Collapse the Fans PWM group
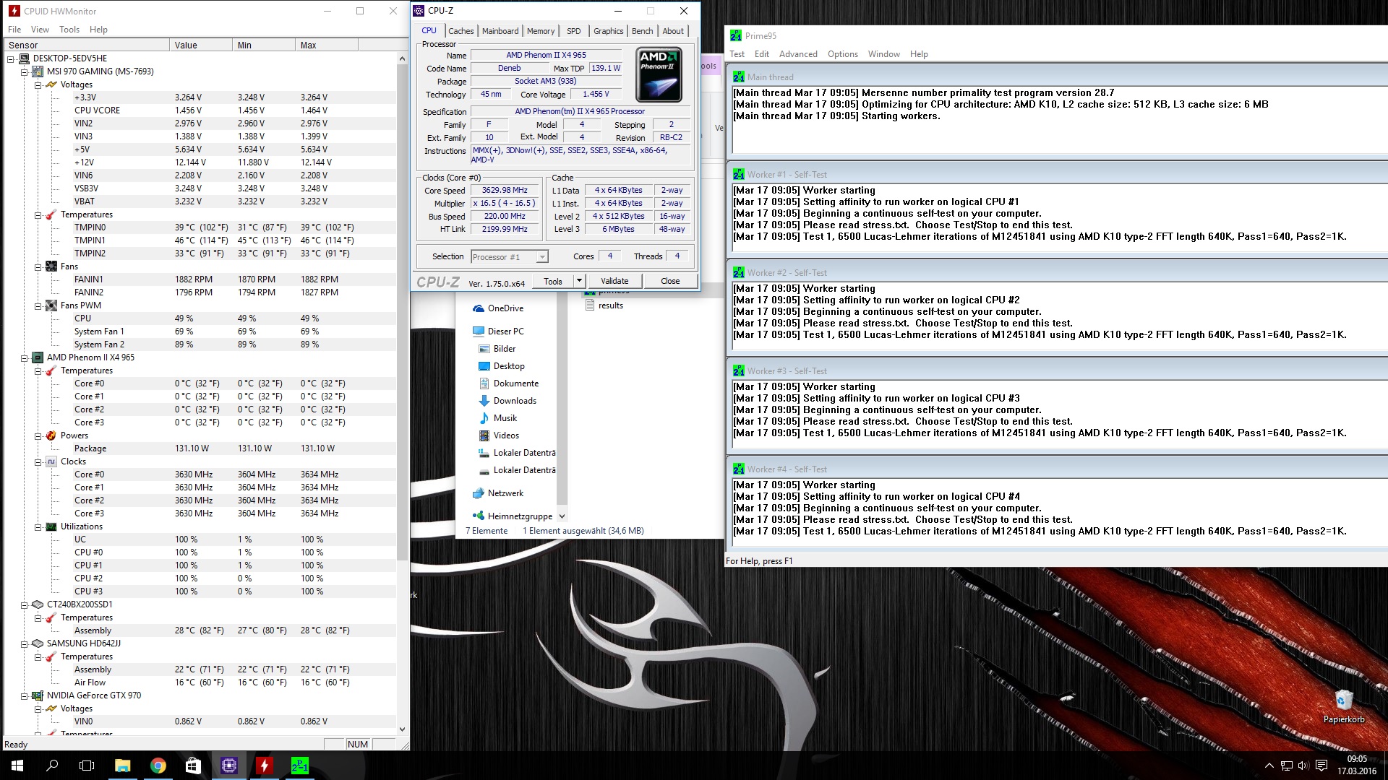 click(38, 305)
